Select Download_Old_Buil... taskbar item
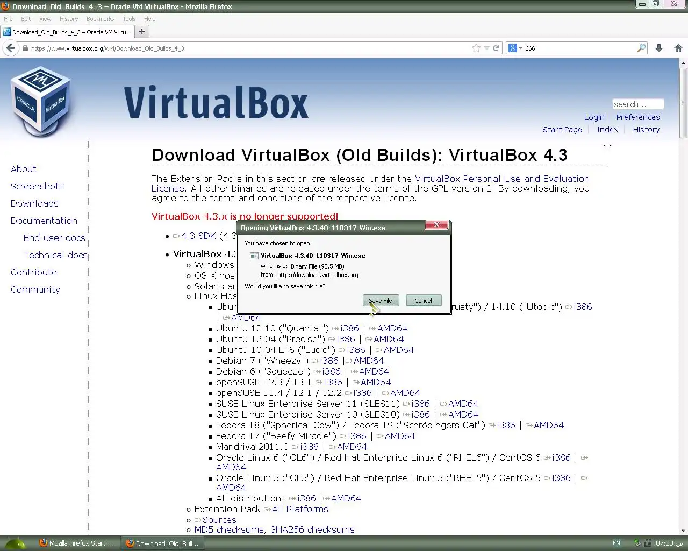The width and height of the screenshot is (688, 551). (163, 543)
